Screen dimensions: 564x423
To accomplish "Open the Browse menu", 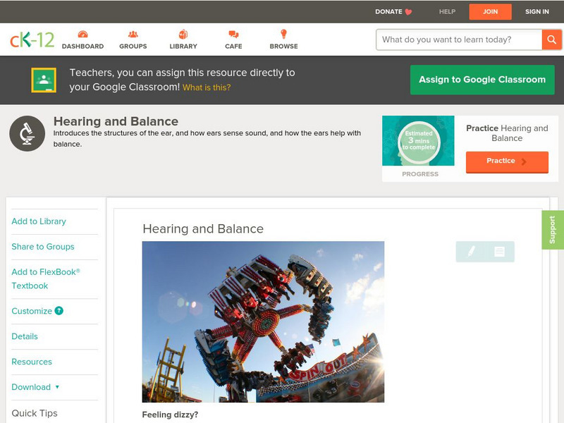I will click(x=283, y=39).
